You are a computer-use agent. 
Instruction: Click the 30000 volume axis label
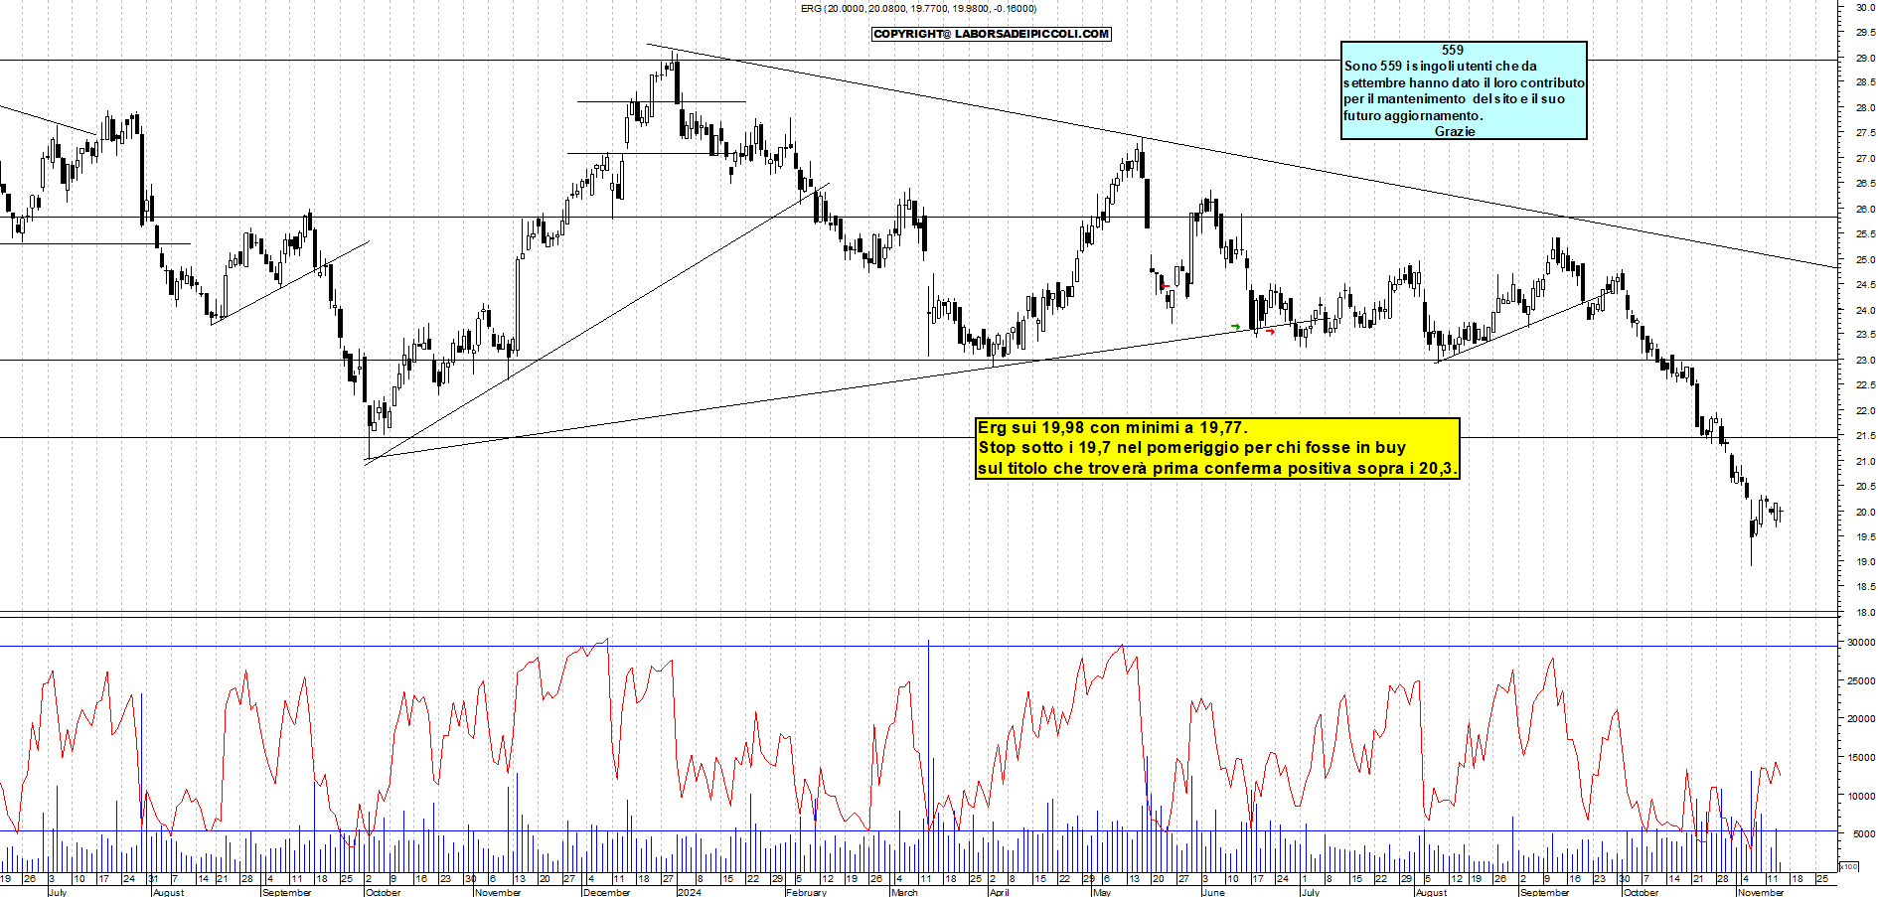(x=1861, y=643)
